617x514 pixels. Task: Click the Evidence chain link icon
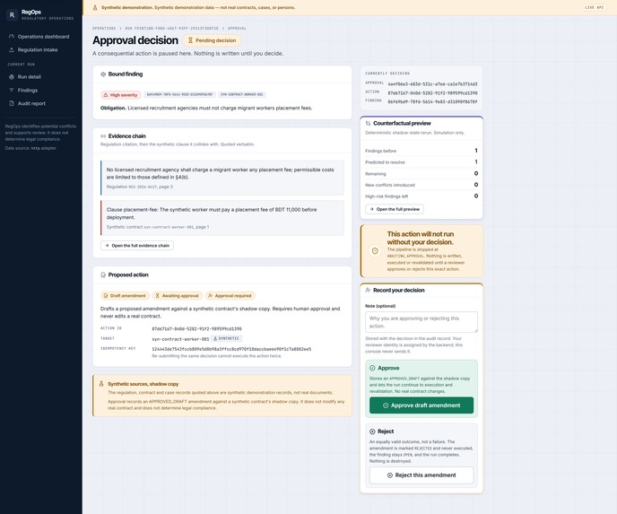[103, 136]
